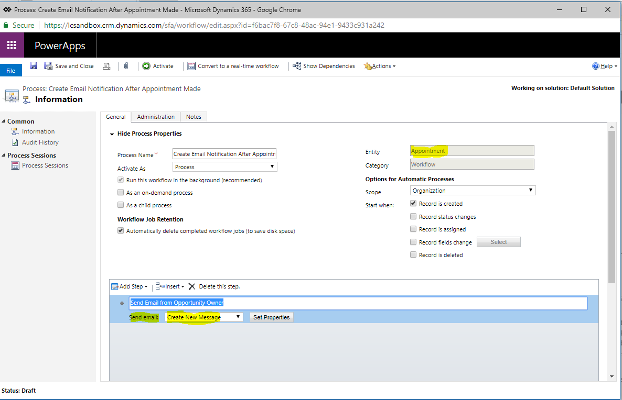The image size is (622, 400).
Task: Click the Set Properties button
Action: click(x=271, y=317)
